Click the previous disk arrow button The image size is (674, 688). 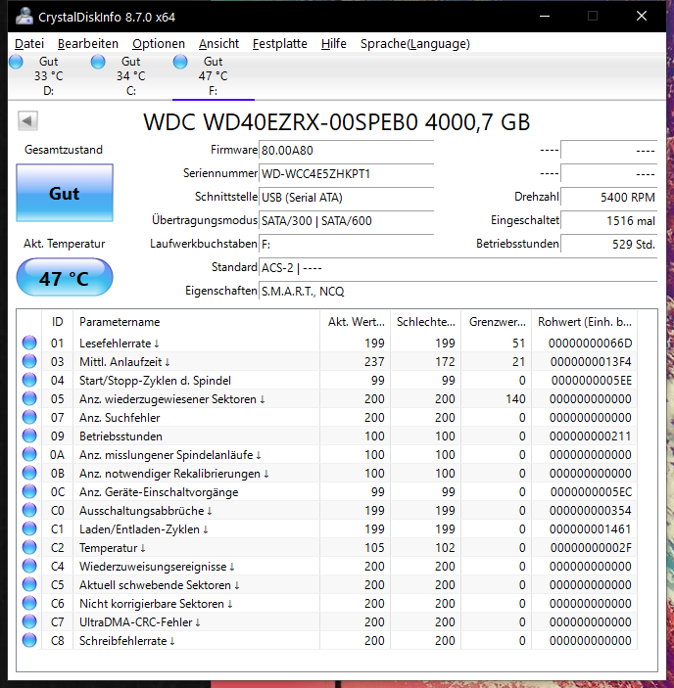pos(27,120)
